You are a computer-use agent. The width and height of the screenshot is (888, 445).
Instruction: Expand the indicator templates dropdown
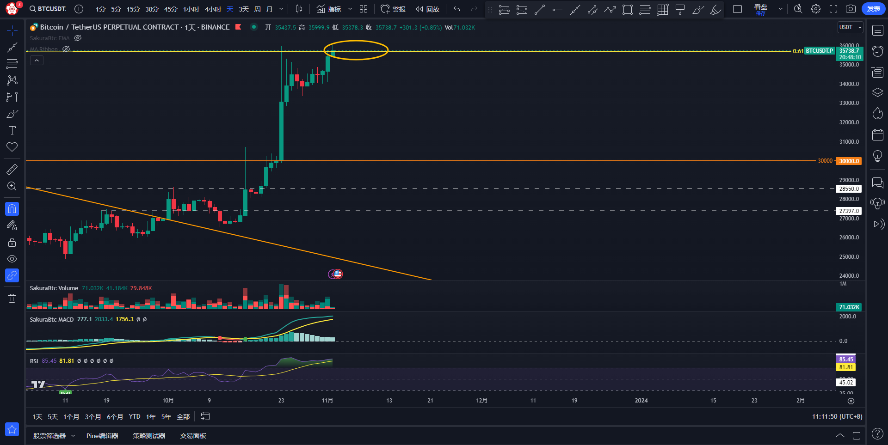(350, 9)
